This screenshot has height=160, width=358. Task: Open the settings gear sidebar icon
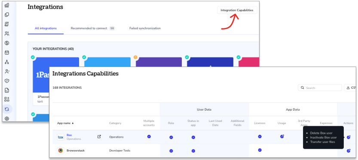(x=7, y=118)
